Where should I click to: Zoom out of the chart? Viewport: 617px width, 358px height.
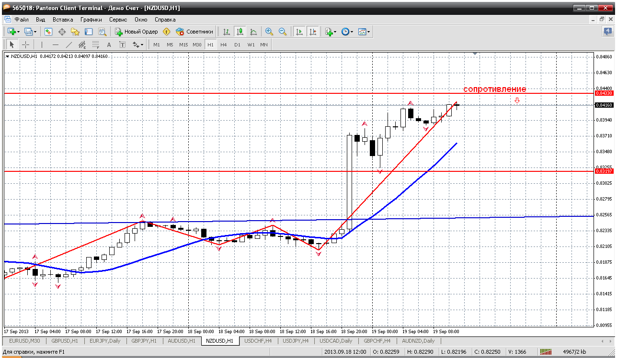pos(283,32)
